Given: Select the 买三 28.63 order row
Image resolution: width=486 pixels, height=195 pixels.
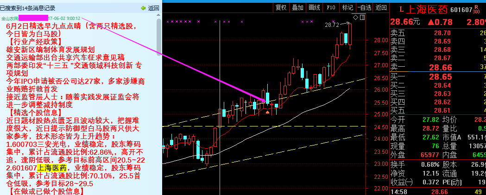Looking at the screenshot, I should click(x=438, y=94).
